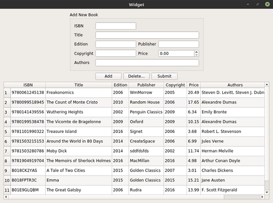Click the Price column header

tap(194, 85)
